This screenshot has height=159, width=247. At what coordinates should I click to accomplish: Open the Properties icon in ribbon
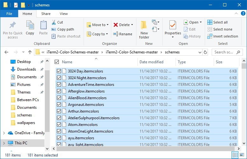[173, 25]
